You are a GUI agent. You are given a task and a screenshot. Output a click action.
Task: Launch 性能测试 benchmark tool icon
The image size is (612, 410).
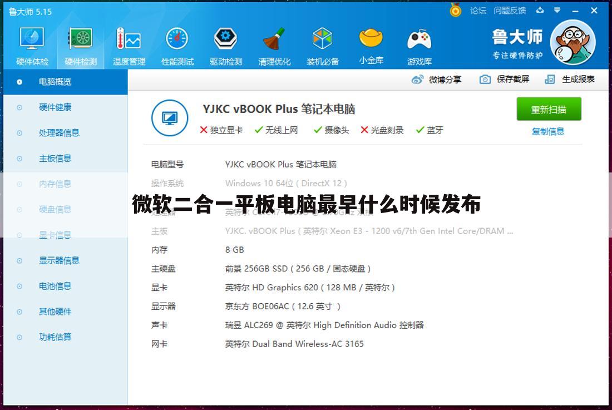tap(177, 39)
